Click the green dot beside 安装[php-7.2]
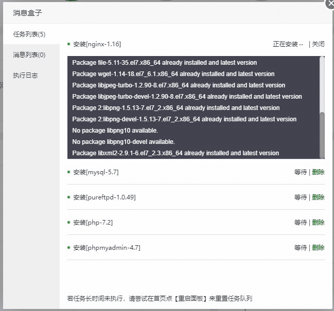This screenshot has height=311, width=334. (68, 222)
